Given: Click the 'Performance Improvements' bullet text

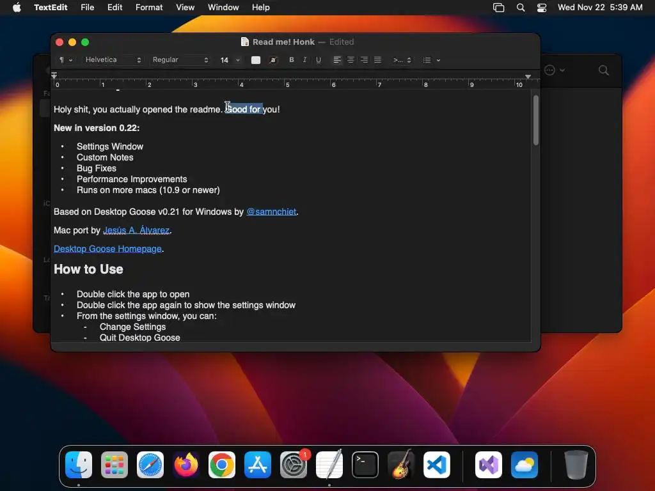Looking at the screenshot, I should point(132,179).
